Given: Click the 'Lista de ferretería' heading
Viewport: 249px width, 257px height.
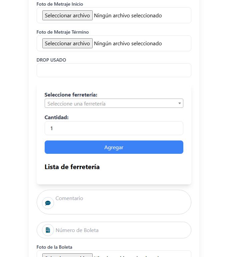Looking at the screenshot, I should pyautogui.click(x=72, y=167).
